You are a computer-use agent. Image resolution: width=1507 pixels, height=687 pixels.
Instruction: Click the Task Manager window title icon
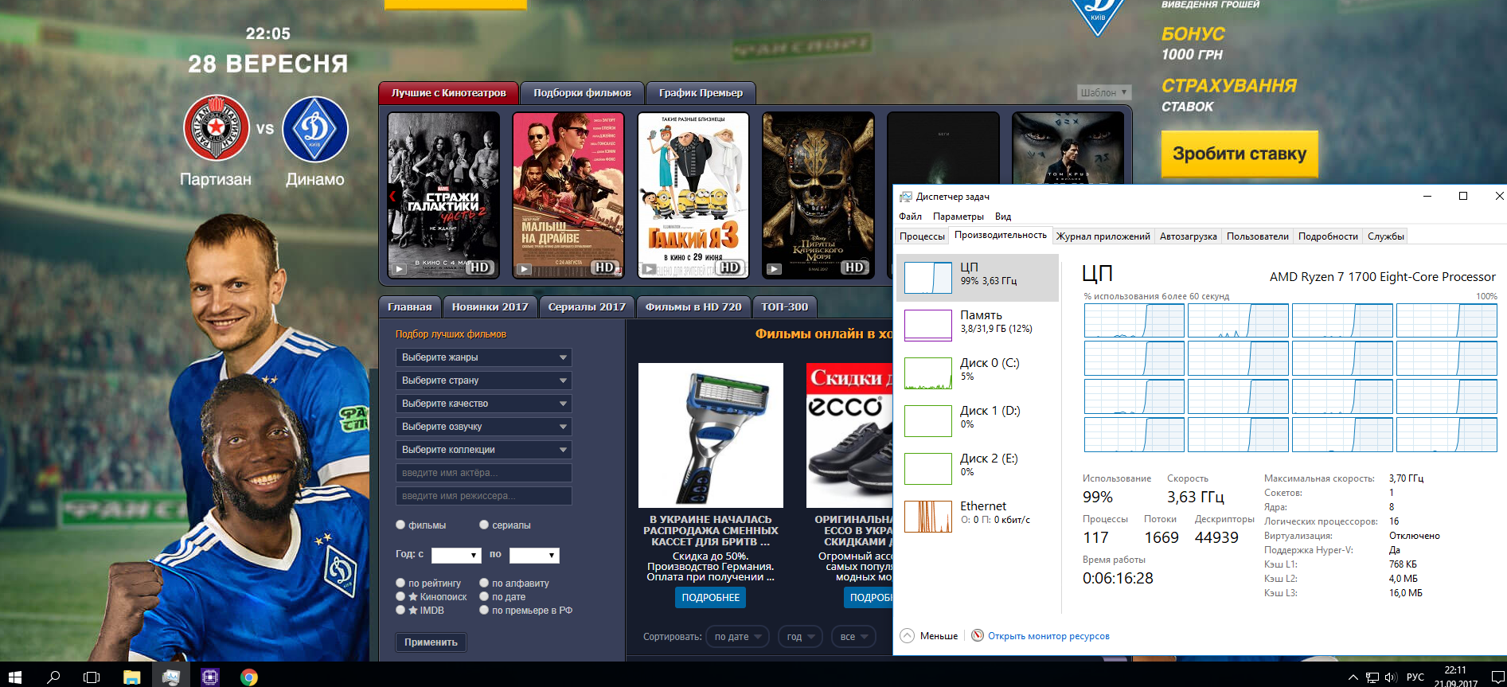905,197
